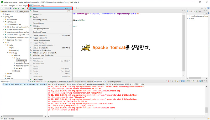This screenshot has width=210, height=120.
Task: Click the example.jsp file icon in tree
Action: pos(17,61)
